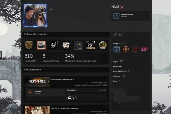Open the Insígnias badges page

117,44
